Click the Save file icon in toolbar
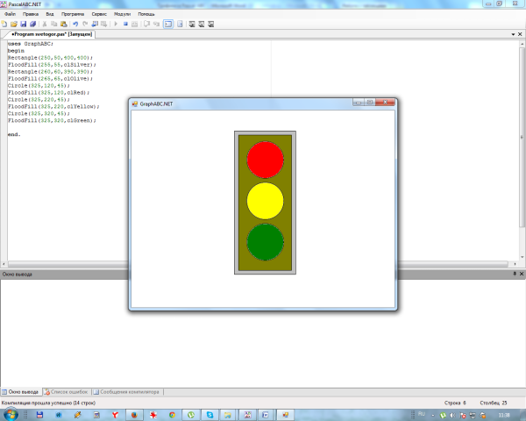 [x=21, y=24]
